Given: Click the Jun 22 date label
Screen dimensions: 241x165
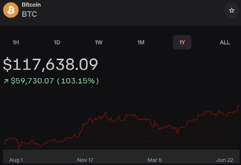Looking at the screenshot, I should (225, 160).
